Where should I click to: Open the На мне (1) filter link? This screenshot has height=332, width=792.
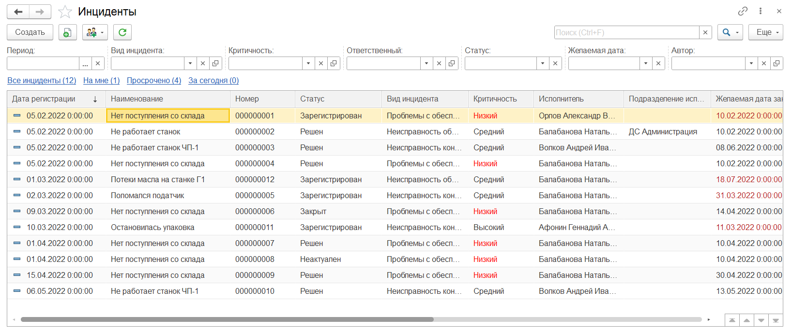(x=101, y=80)
